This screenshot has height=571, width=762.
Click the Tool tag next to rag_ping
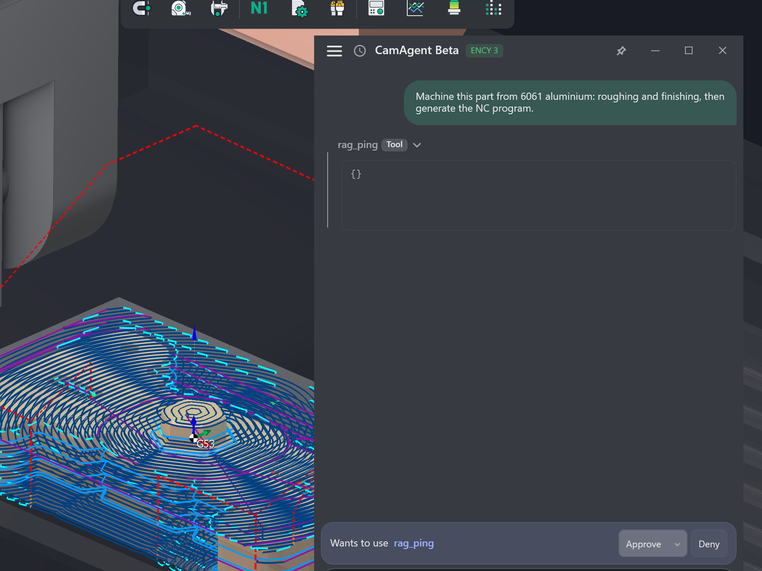[395, 145]
